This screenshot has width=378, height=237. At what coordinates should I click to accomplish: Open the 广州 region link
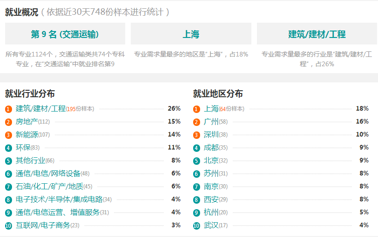click(211, 122)
